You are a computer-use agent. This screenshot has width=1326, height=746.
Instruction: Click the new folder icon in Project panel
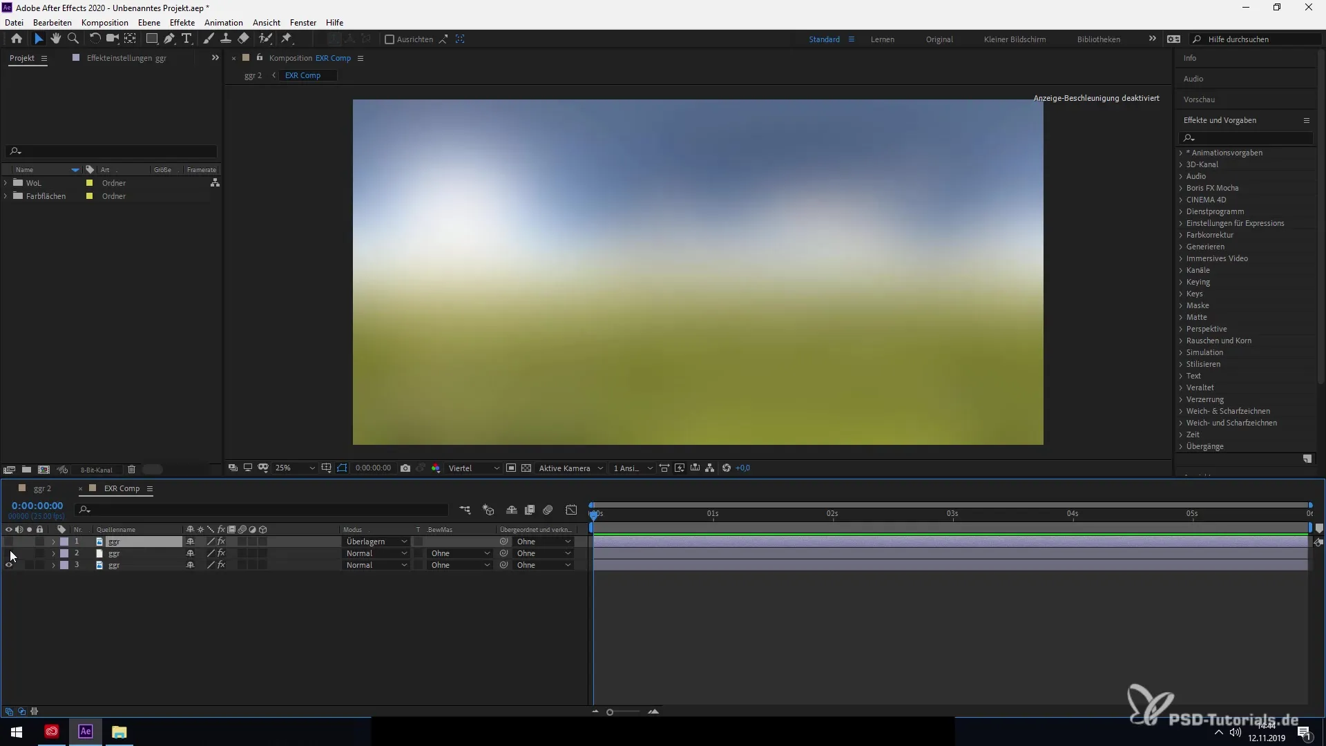(x=26, y=470)
